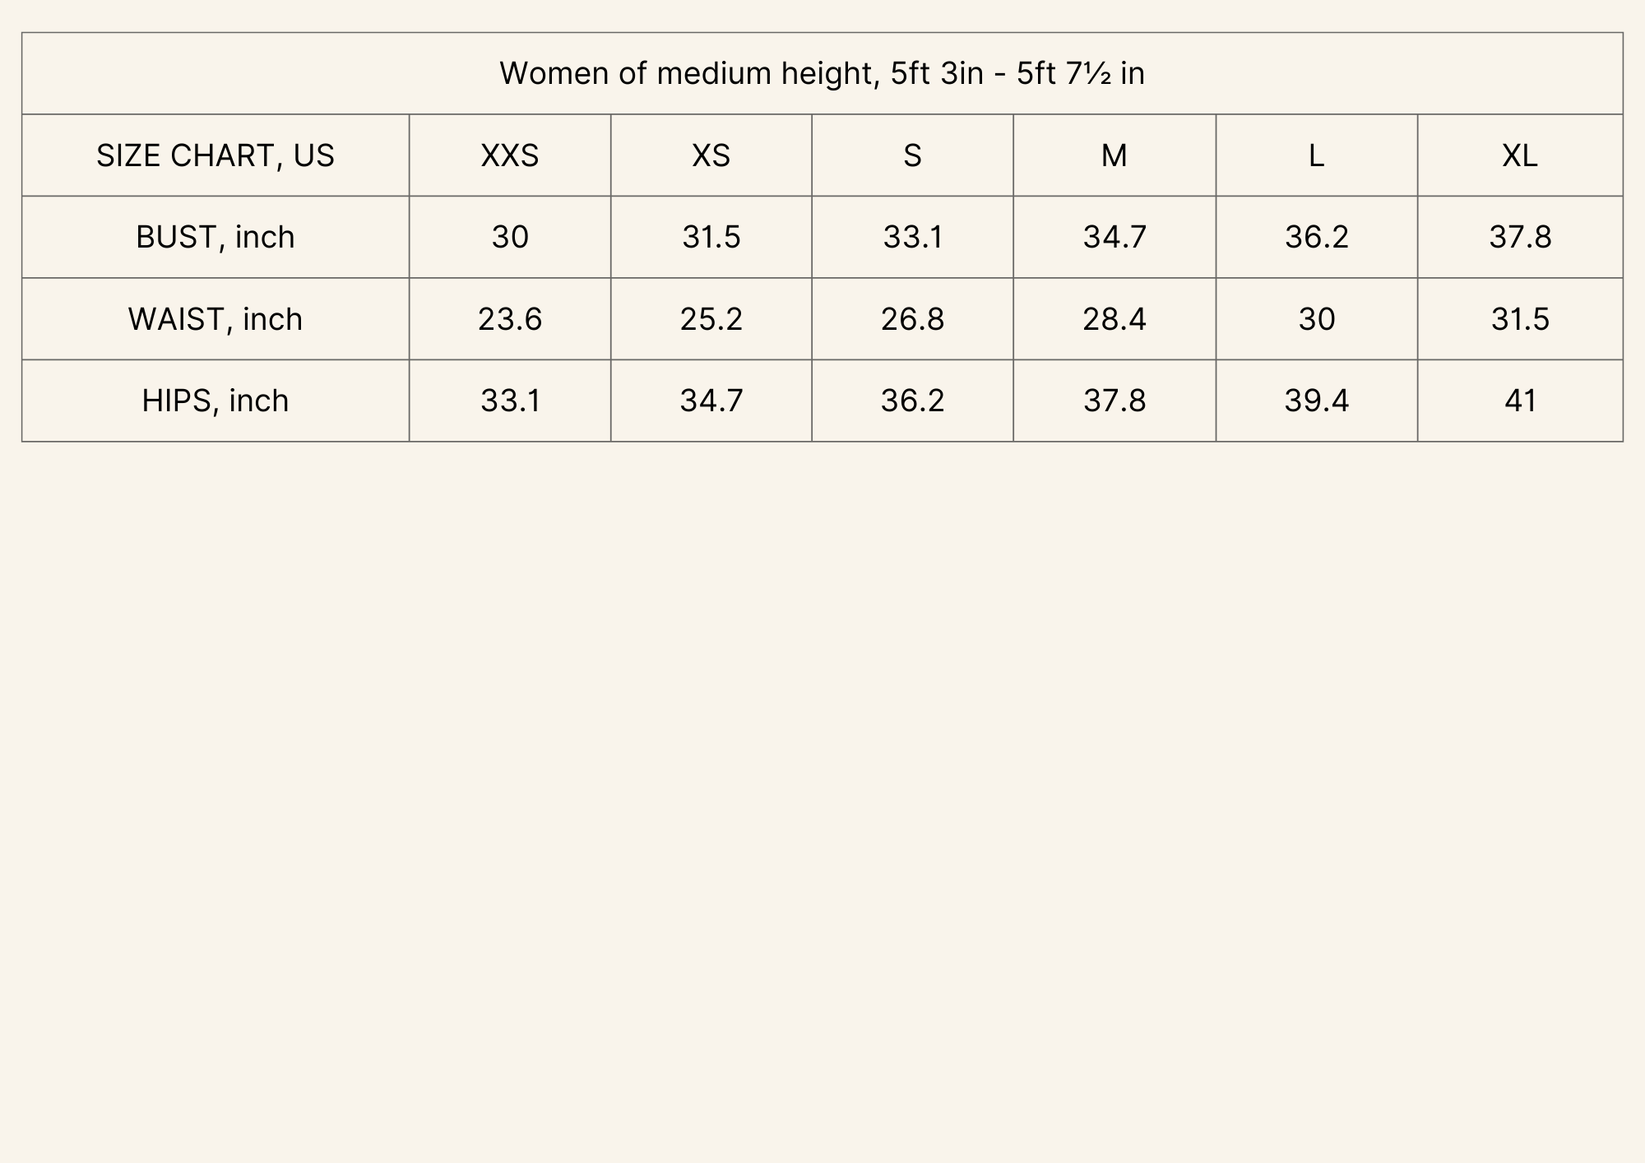Click the XXS column header
This screenshot has height=1163, width=1645.
(510, 155)
